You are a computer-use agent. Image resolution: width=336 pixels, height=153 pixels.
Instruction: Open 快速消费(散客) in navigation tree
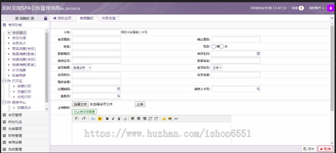[24, 65]
